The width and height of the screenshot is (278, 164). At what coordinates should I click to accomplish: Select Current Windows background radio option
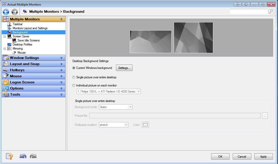point(74,68)
